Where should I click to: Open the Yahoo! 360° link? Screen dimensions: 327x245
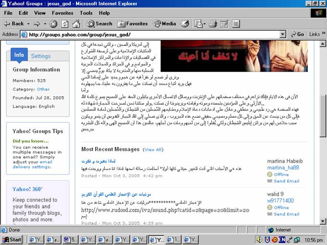tap(27, 189)
